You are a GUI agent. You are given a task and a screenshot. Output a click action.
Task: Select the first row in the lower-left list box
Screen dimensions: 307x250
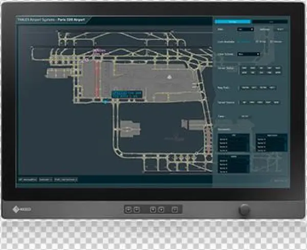coord(234,161)
